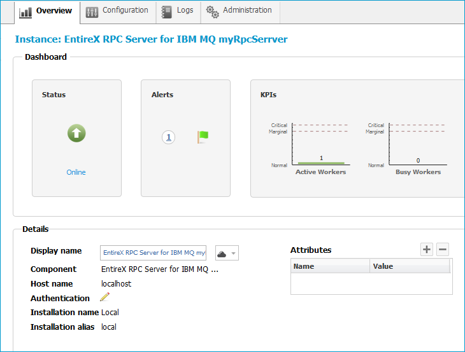The width and height of the screenshot is (465, 352).
Task: Open the Administration tab
Action: click(x=240, y=11)
